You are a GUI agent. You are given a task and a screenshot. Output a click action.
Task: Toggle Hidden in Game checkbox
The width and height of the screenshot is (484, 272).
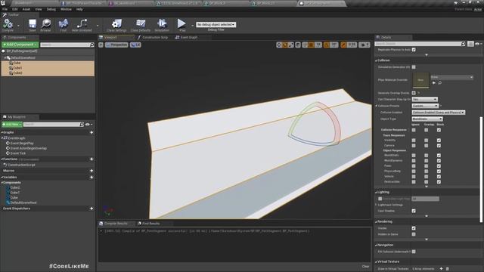point(414,234)
